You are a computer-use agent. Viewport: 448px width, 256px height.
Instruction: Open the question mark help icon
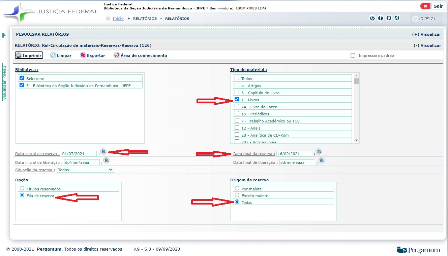pos(389,18)
